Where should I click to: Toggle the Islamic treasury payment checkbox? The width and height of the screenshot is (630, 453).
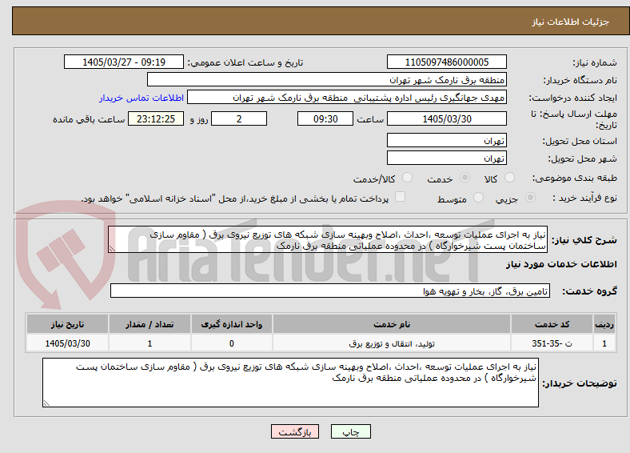[x=401, y=197]
